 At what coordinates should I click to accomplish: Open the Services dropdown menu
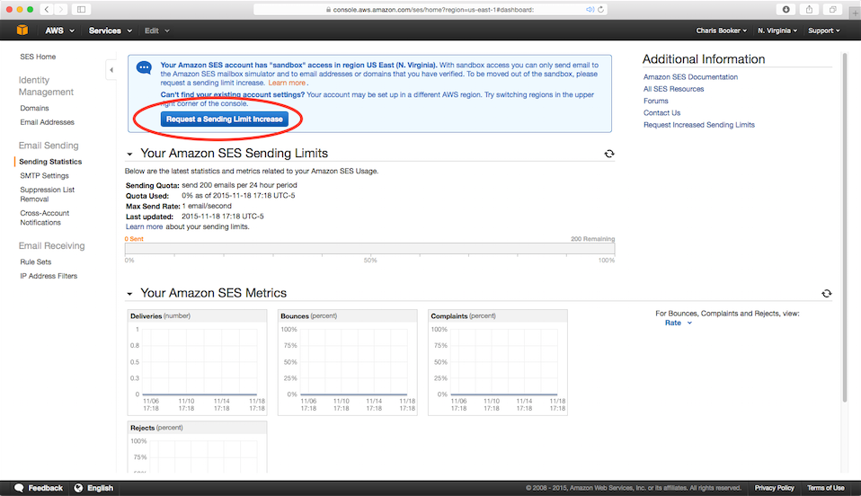pyautogui.click(x=111, y=31)
